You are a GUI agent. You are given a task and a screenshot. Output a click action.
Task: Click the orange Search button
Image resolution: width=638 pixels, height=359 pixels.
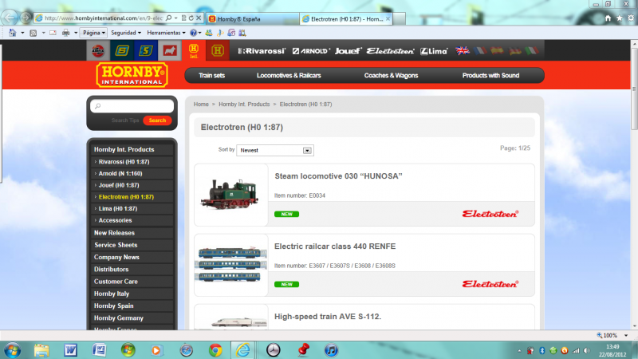[x=157, y=120]
